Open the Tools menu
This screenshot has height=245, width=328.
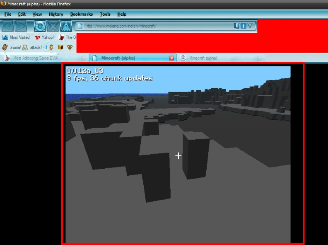(x=105, y=14)
